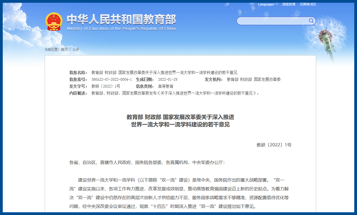The height and width of the screenshot is (215, 357).
Task: Open 公开 in the breadcrumb
Action: click(x=76, y=49)
